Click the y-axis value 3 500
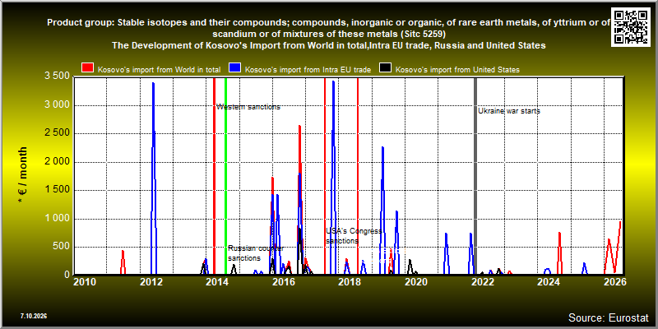The image size is (658, 329). point(57,76)
